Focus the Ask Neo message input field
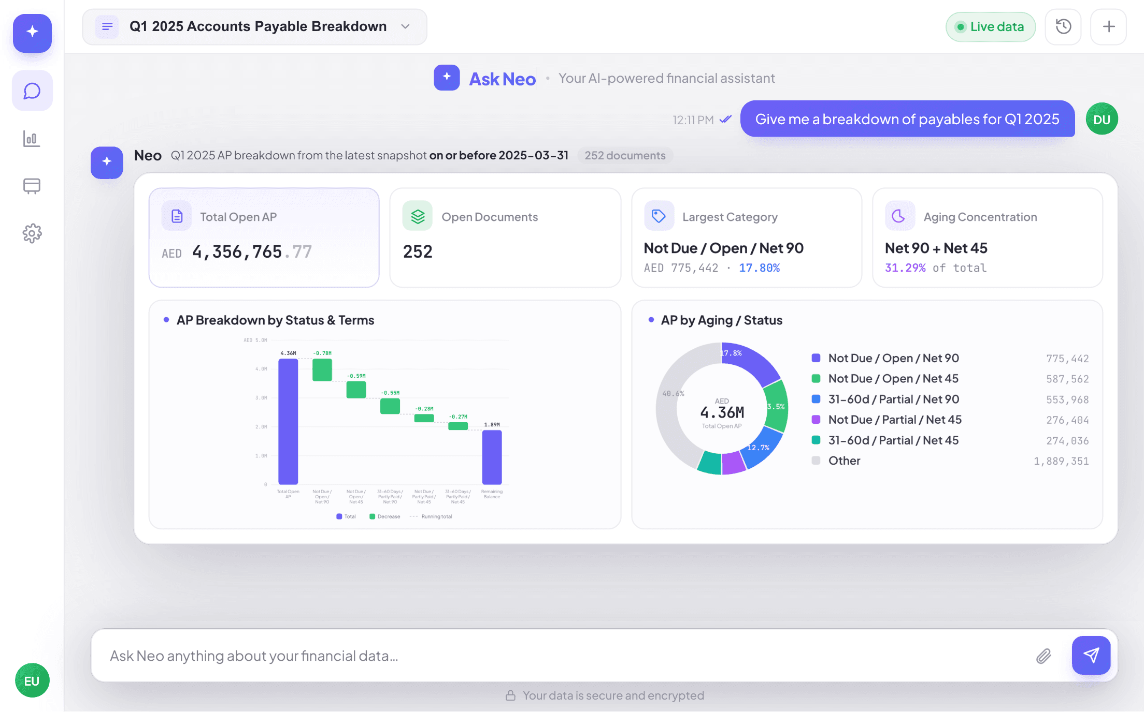This screenshot has height=712, width=1144. point(565,656)
